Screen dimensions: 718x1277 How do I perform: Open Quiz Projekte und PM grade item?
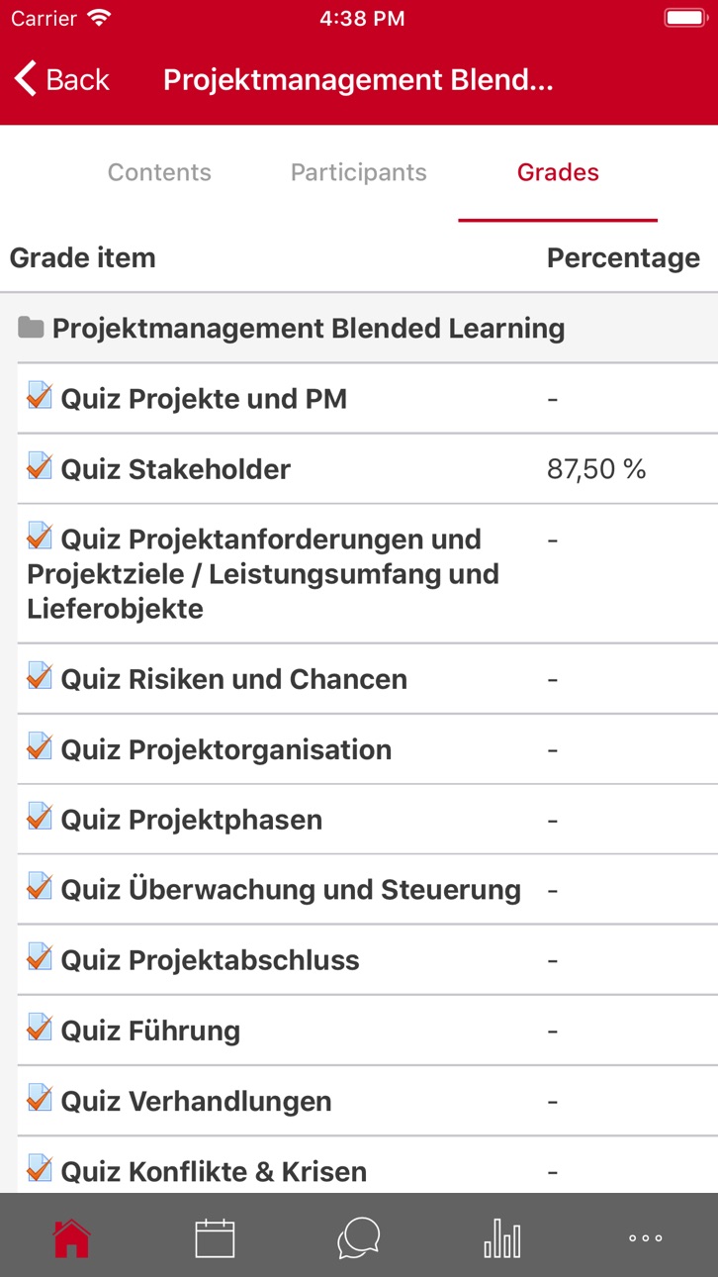367,398
